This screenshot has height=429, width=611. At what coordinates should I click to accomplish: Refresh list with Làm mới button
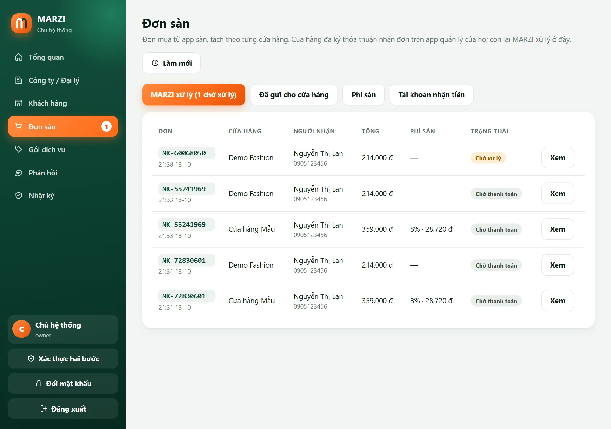coord(172,63)
